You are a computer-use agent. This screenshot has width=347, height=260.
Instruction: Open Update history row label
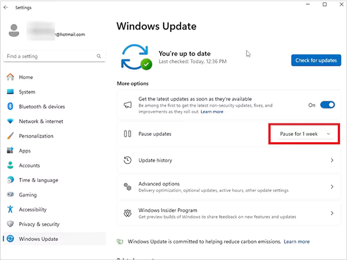coord(155,160)
